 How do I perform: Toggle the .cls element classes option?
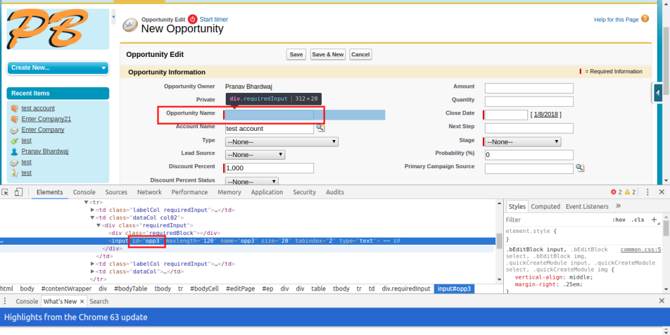[x=637, y=220]
